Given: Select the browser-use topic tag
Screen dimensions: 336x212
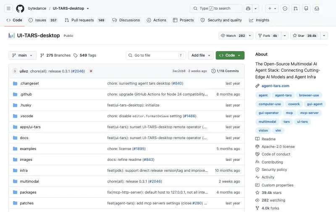Looking at the screenshot, I should click(309, 95).
